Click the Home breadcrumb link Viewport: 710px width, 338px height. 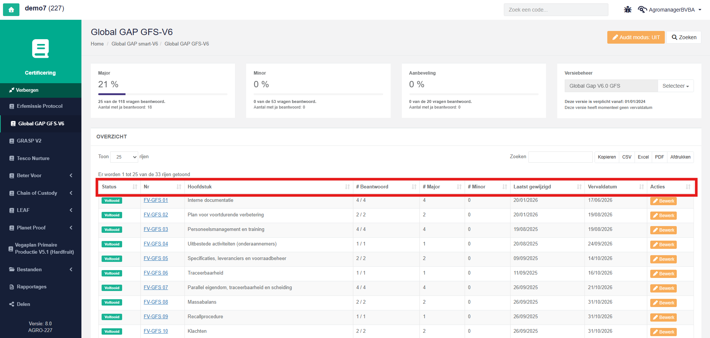97,44
